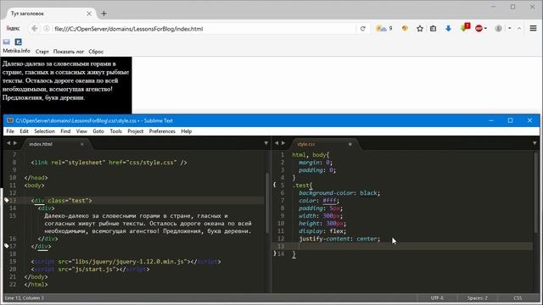
Task: Close the index.html tab
Action: pos(82,144)
